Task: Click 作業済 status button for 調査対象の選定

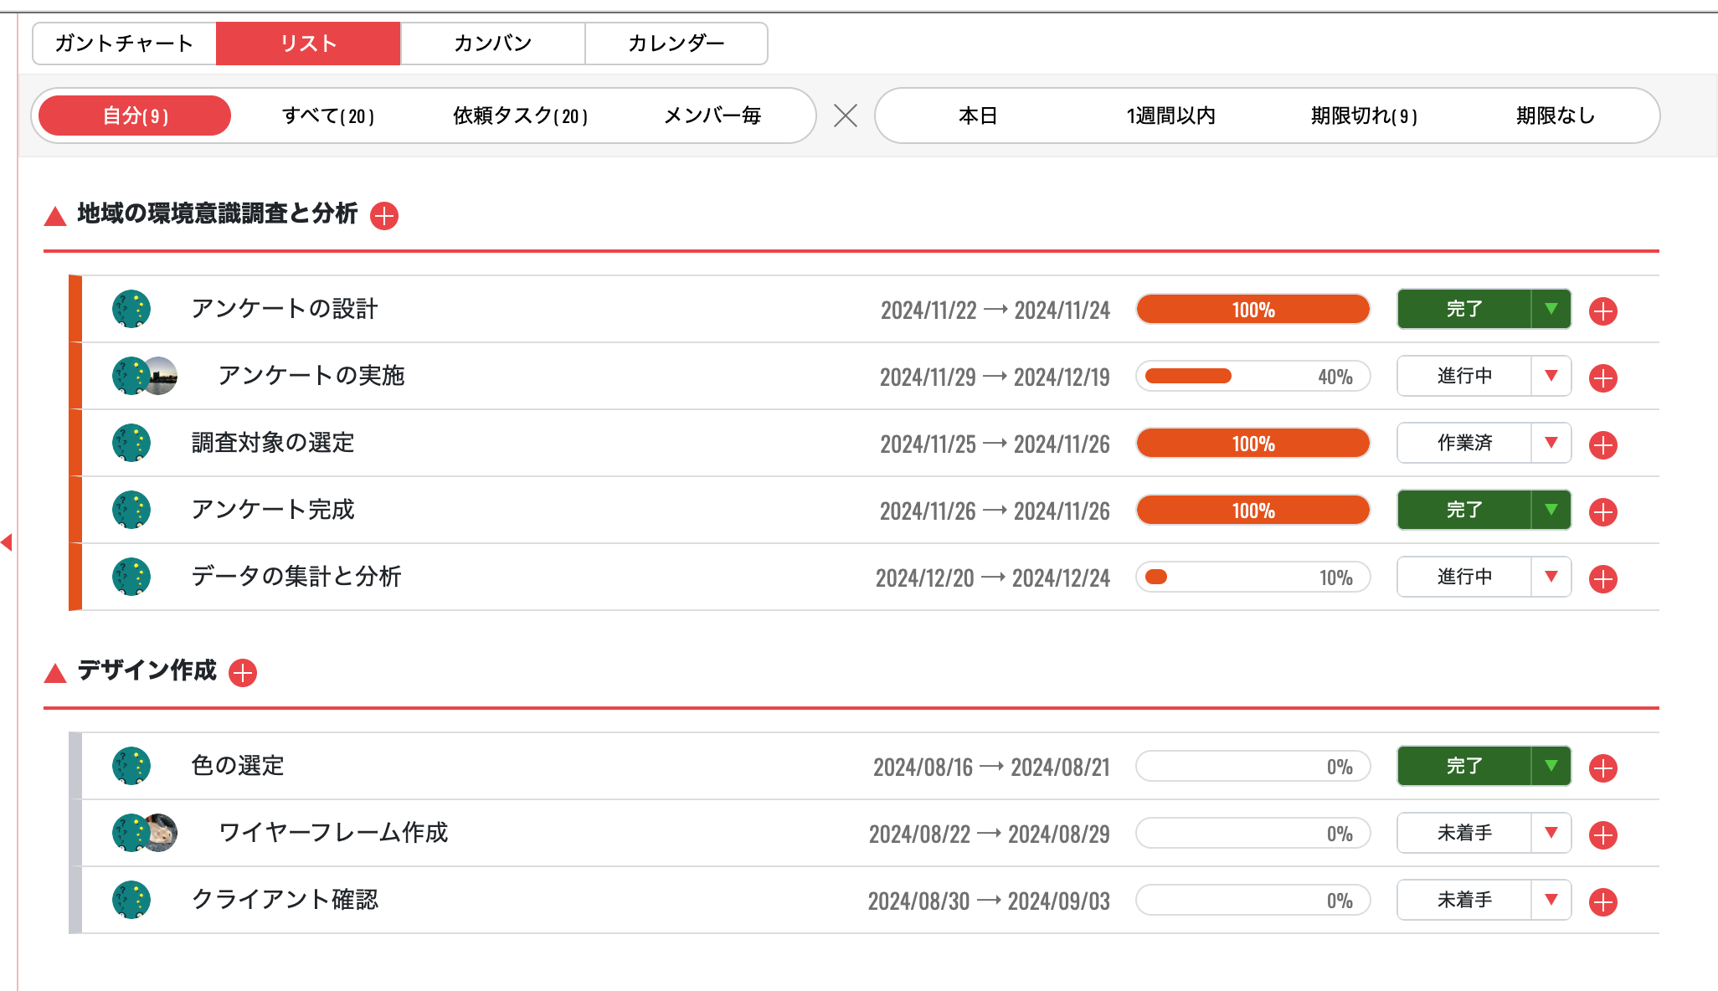Action: pos(1464,443)
